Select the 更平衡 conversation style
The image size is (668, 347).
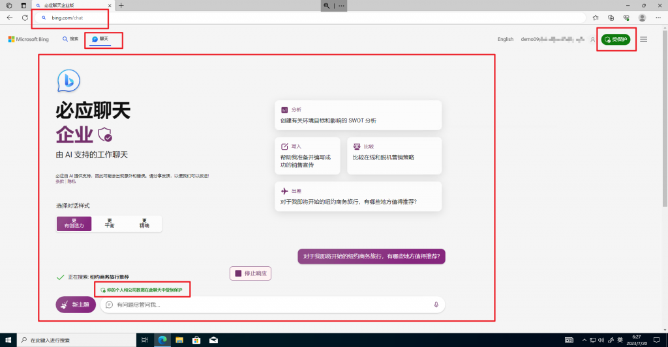(x=109, y=223)
